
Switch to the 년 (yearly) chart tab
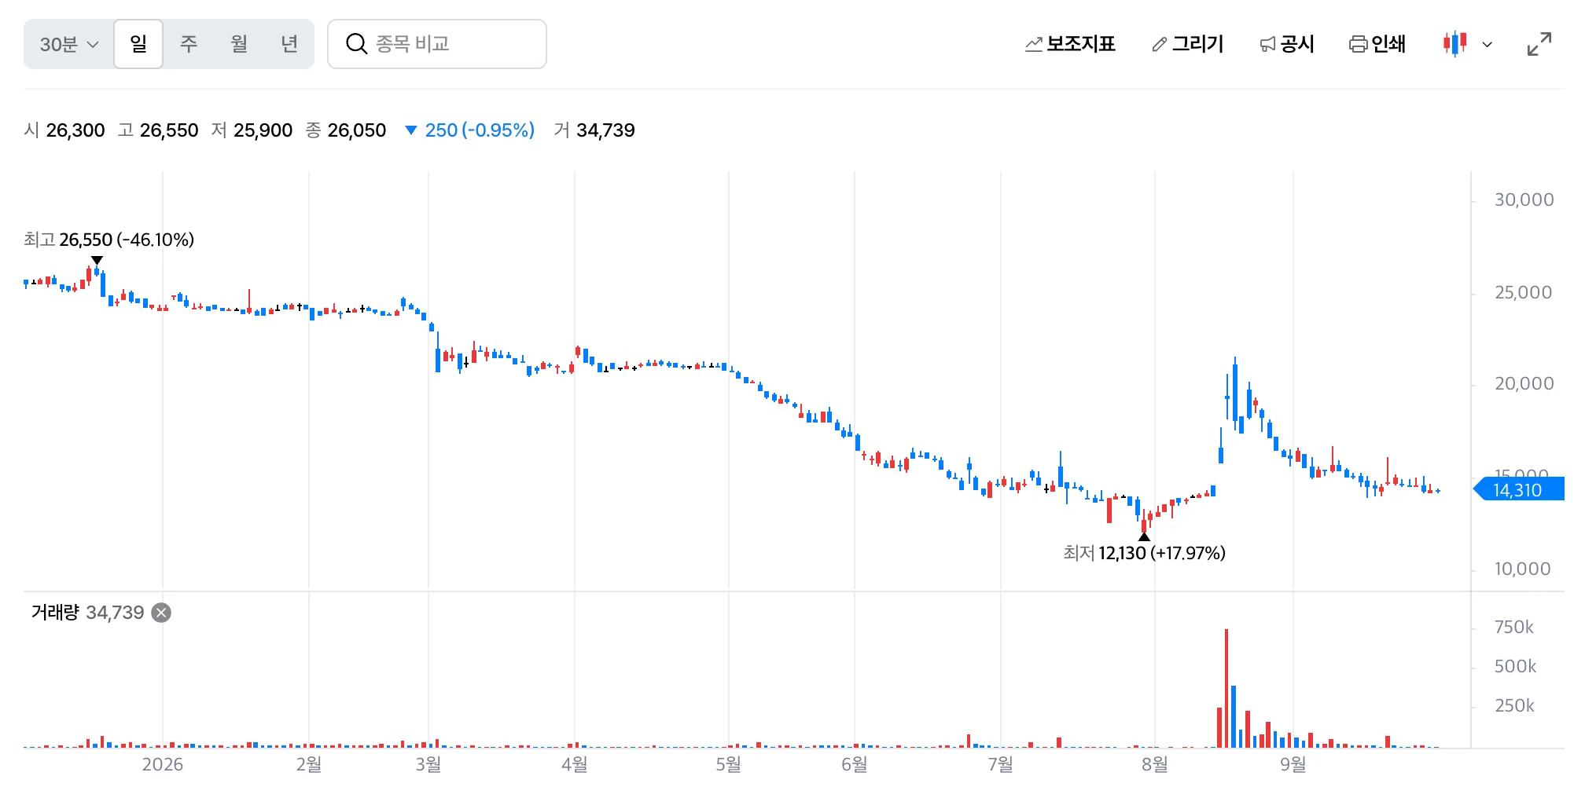click(289, 44)
